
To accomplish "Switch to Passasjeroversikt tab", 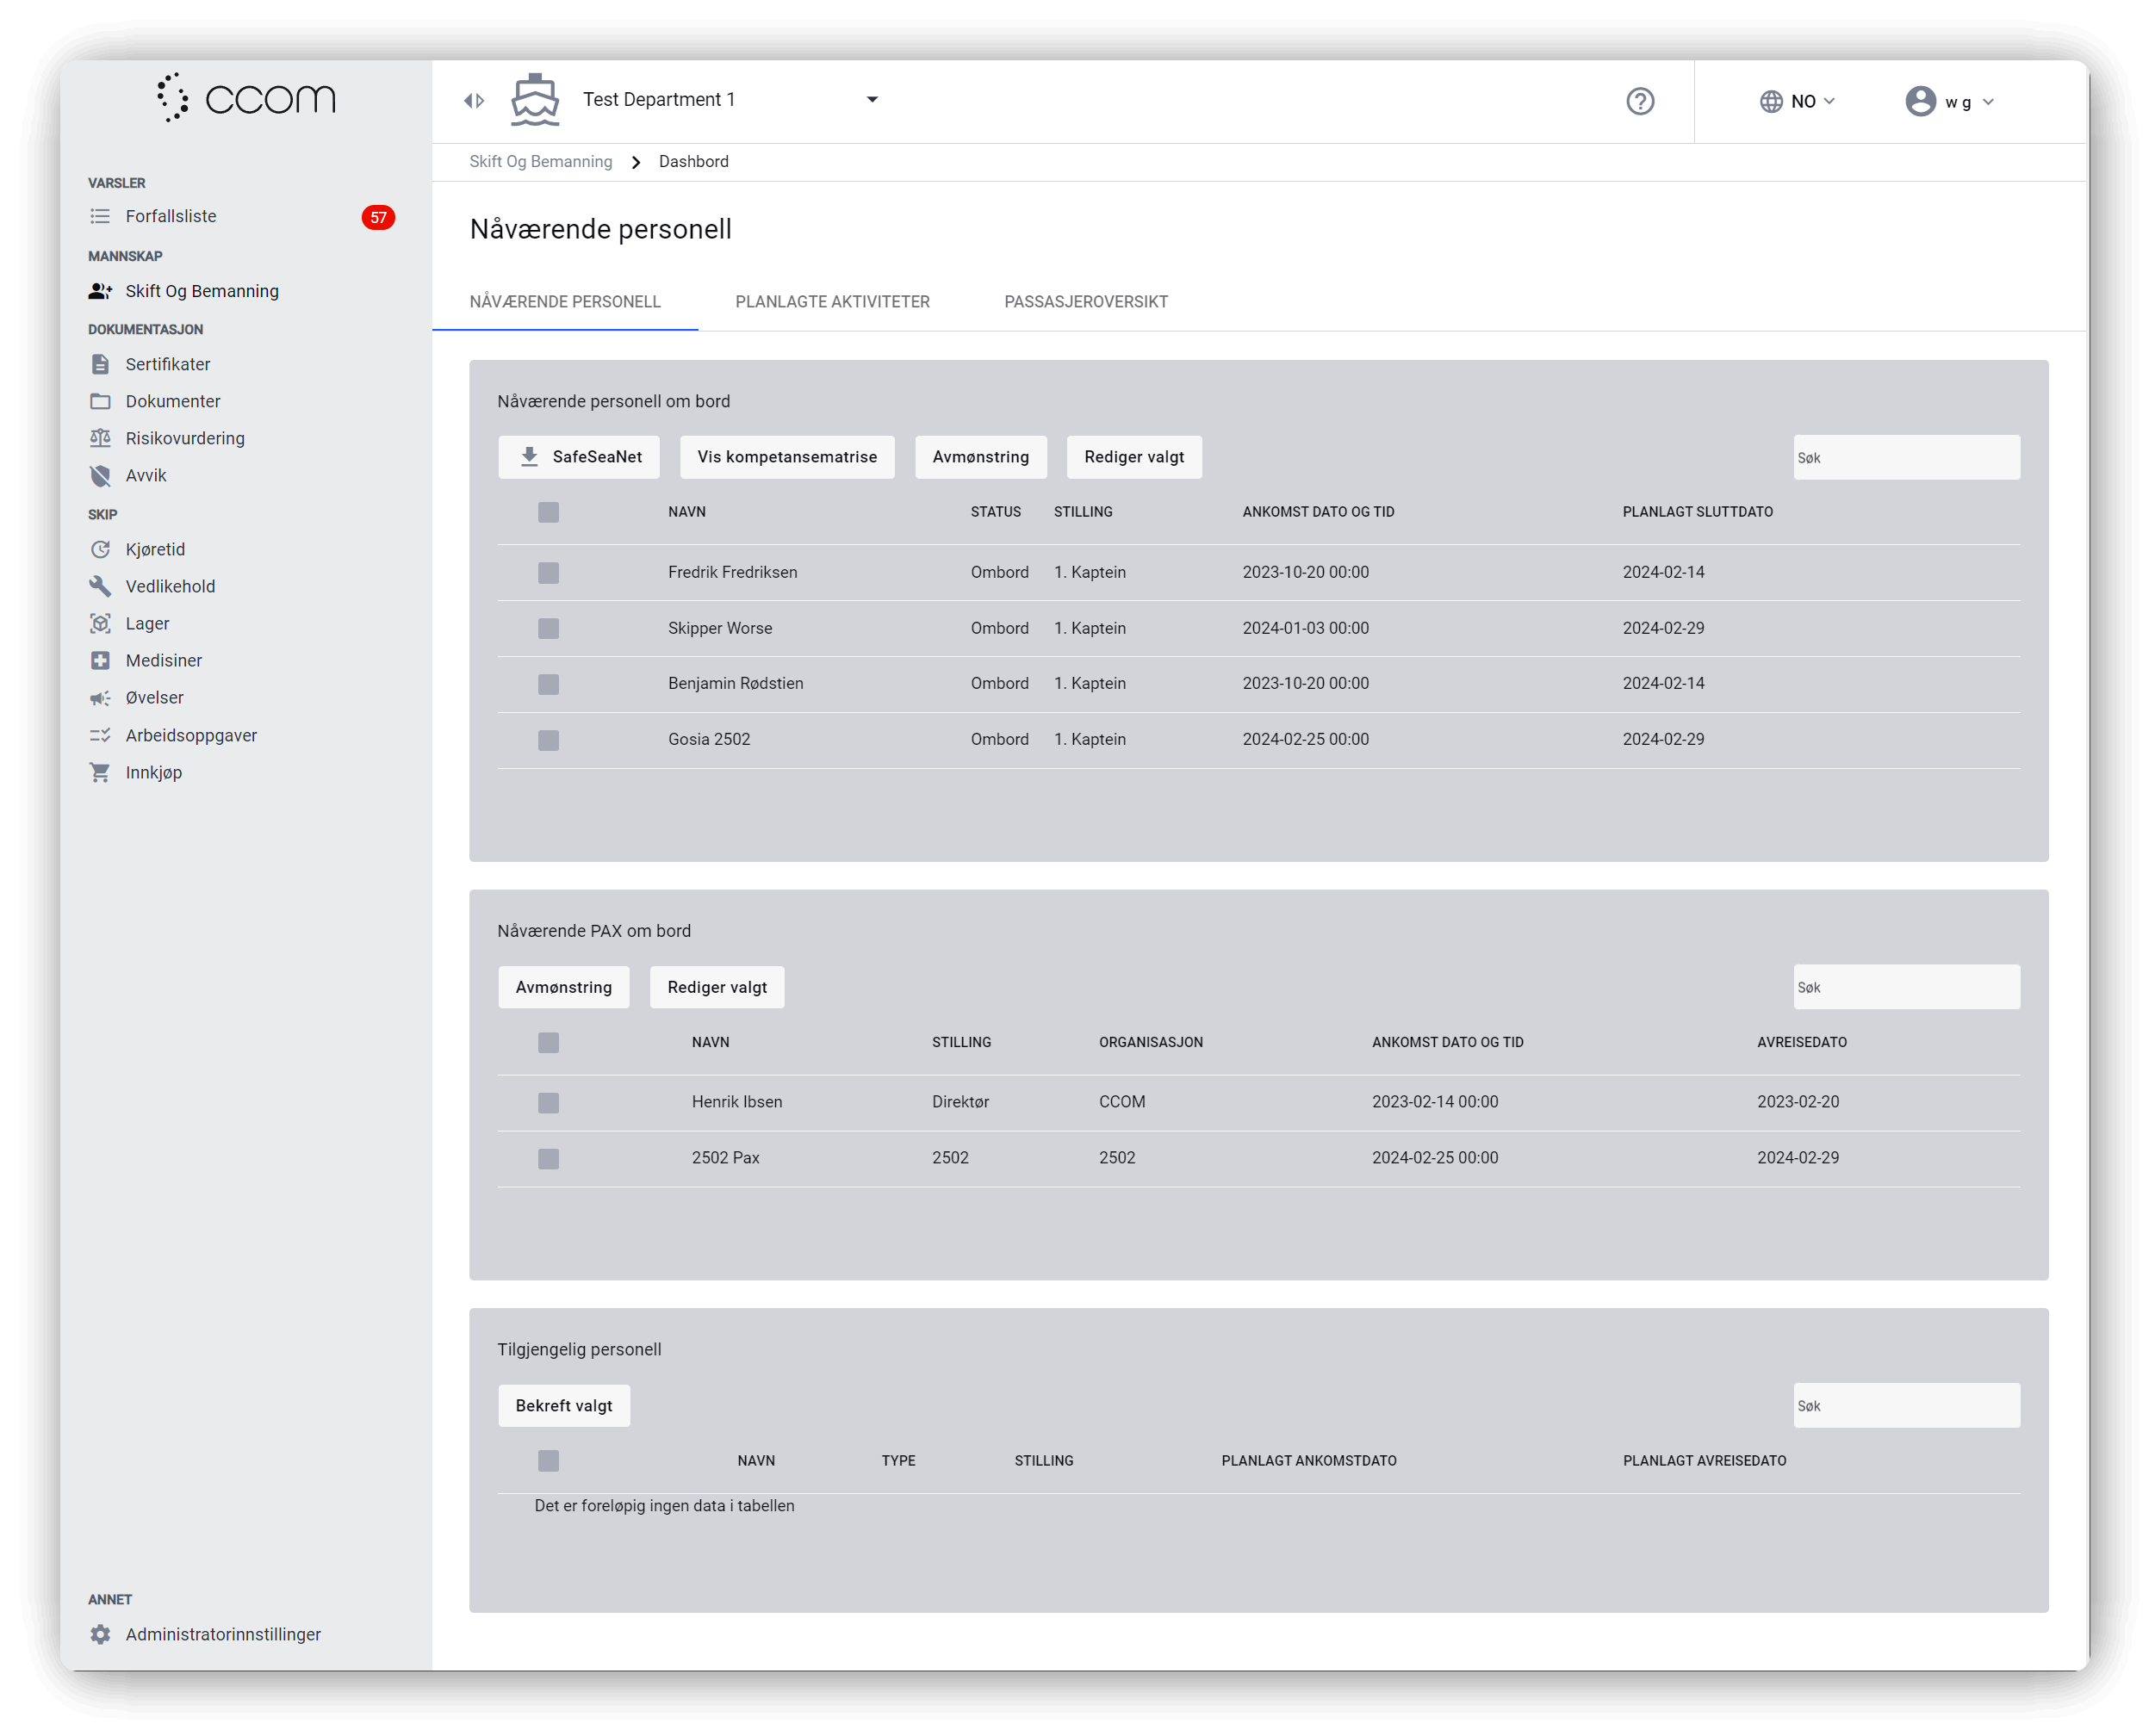I will 1085,302.
